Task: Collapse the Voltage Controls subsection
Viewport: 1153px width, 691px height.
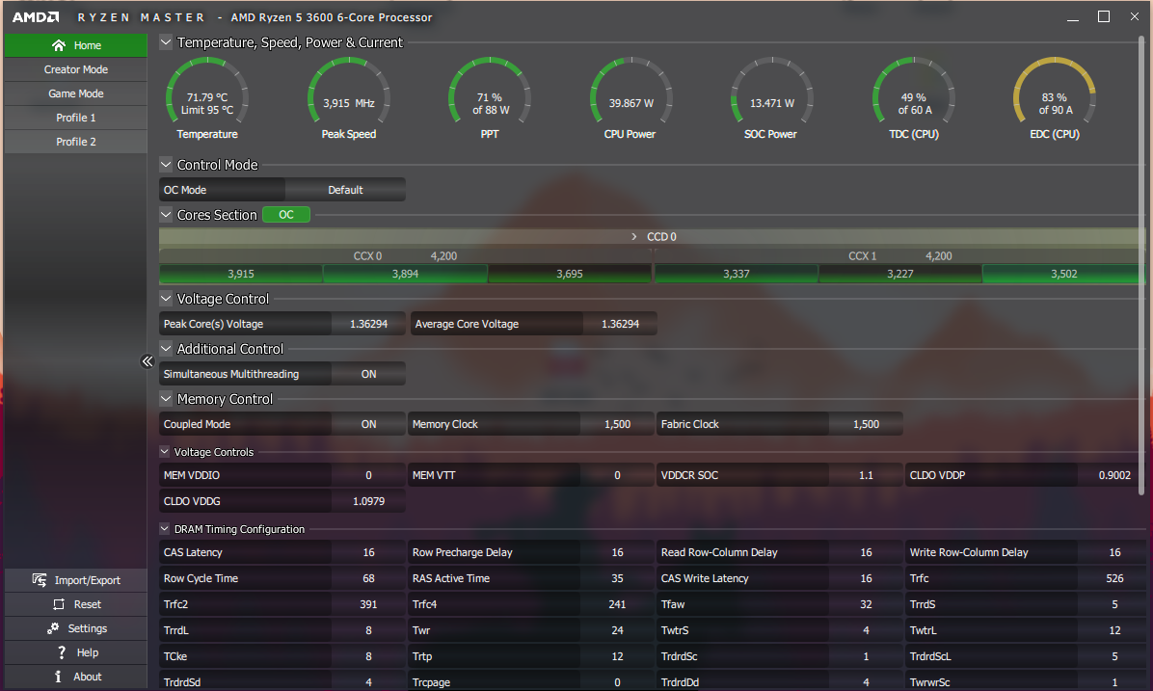Action: point(165,451)
